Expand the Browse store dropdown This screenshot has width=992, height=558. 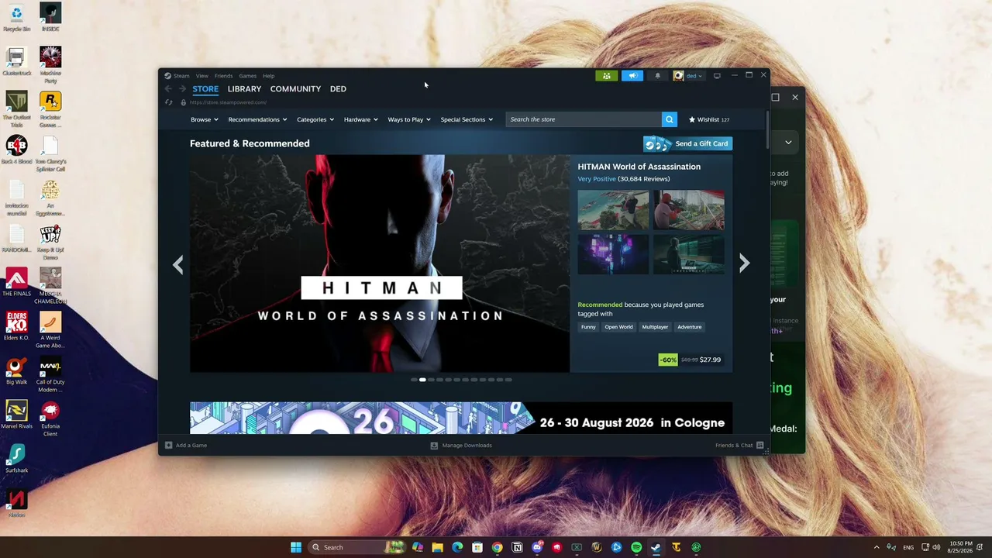tap(205, 119)
